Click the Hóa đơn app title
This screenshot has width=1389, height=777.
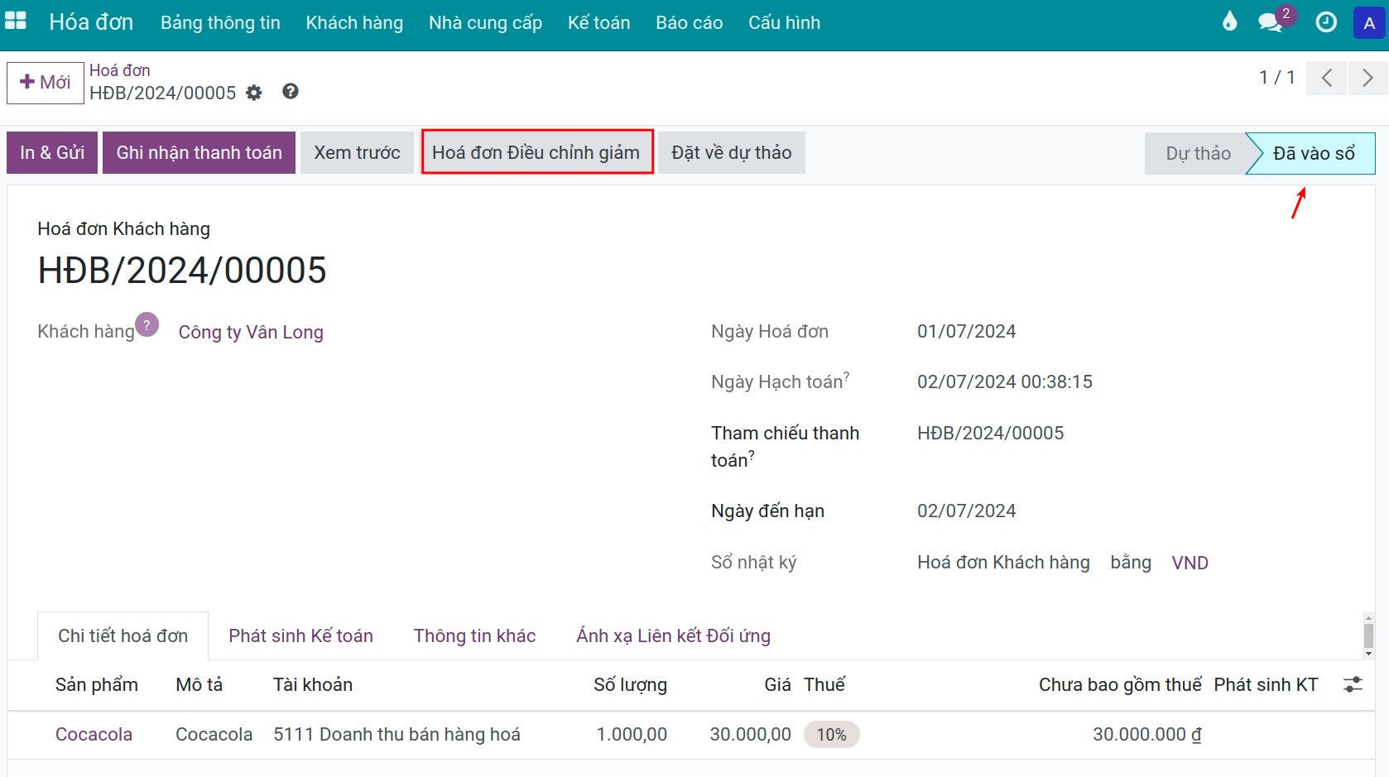pyautogui.click(x=91, y=22)
